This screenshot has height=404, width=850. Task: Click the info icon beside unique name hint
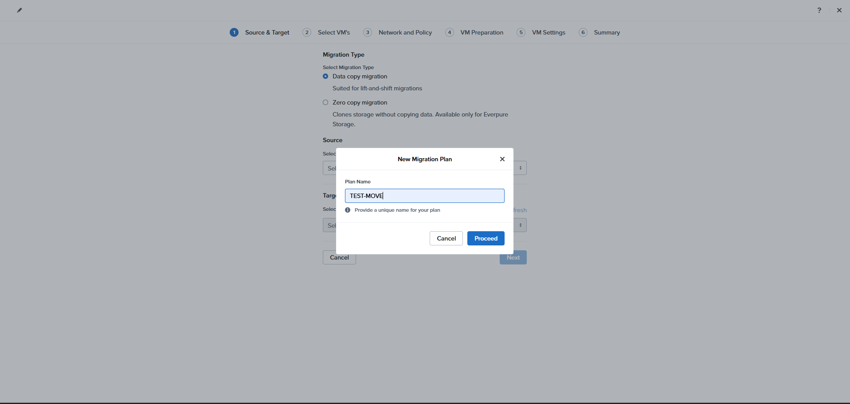[348, 210]
